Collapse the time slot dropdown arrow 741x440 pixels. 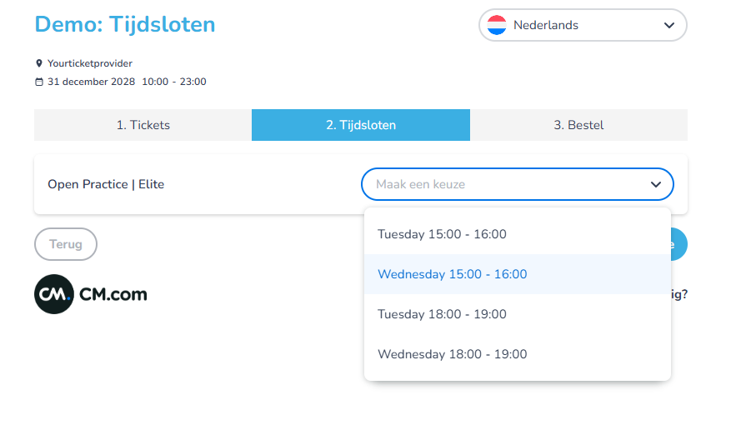[x=656, y=184]
